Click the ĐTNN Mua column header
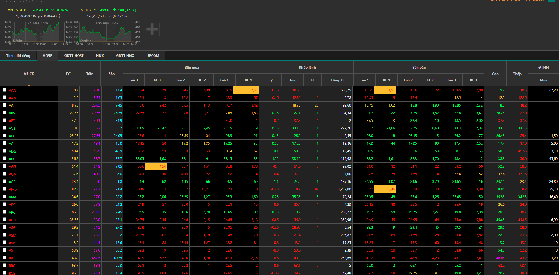The height and width of the screenshot is (275, 560). (x=544, y=80)
